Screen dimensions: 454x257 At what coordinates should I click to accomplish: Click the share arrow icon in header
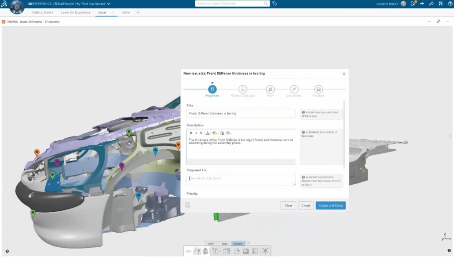point(431,4)
